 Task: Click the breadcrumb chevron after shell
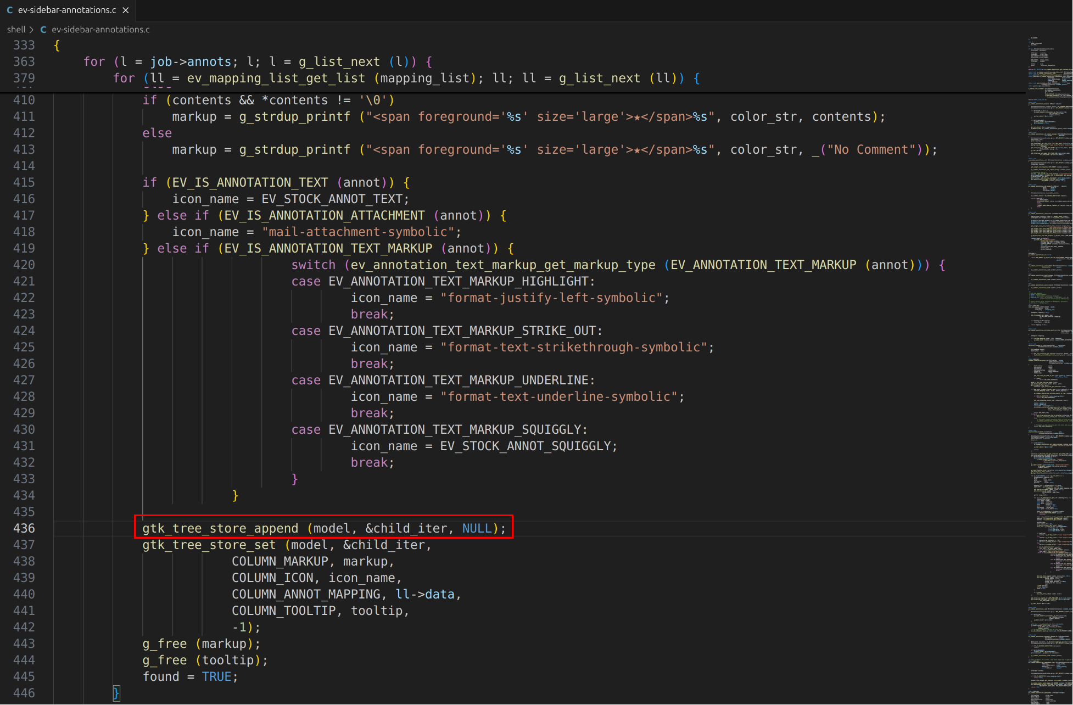31,30
